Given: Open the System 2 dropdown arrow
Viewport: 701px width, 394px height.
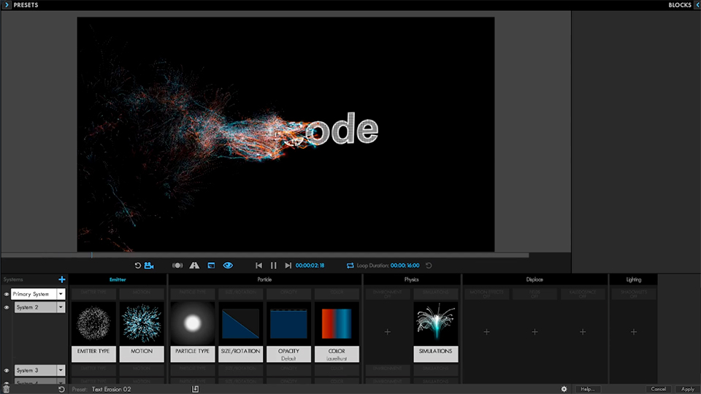Looking at the screenshot, I should click(61, 307).
